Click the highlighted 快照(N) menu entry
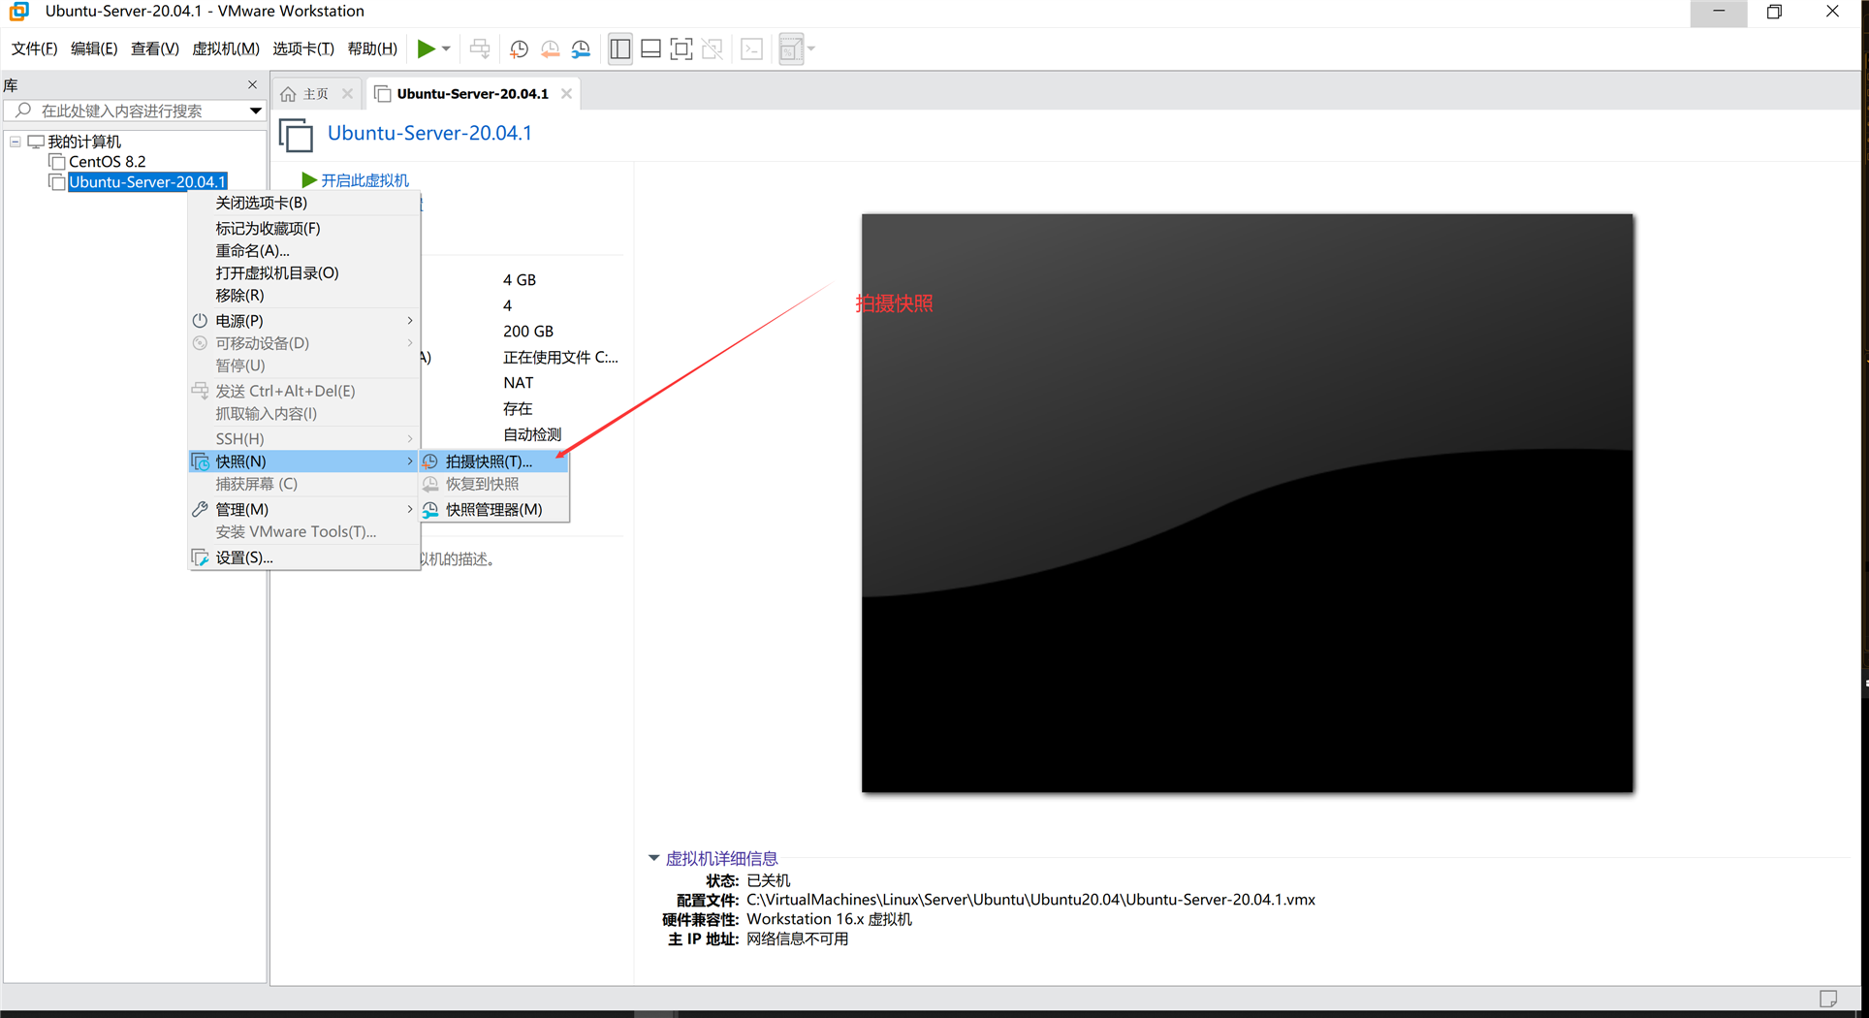Screen dimensions: 1869x1018 [304, 461]
